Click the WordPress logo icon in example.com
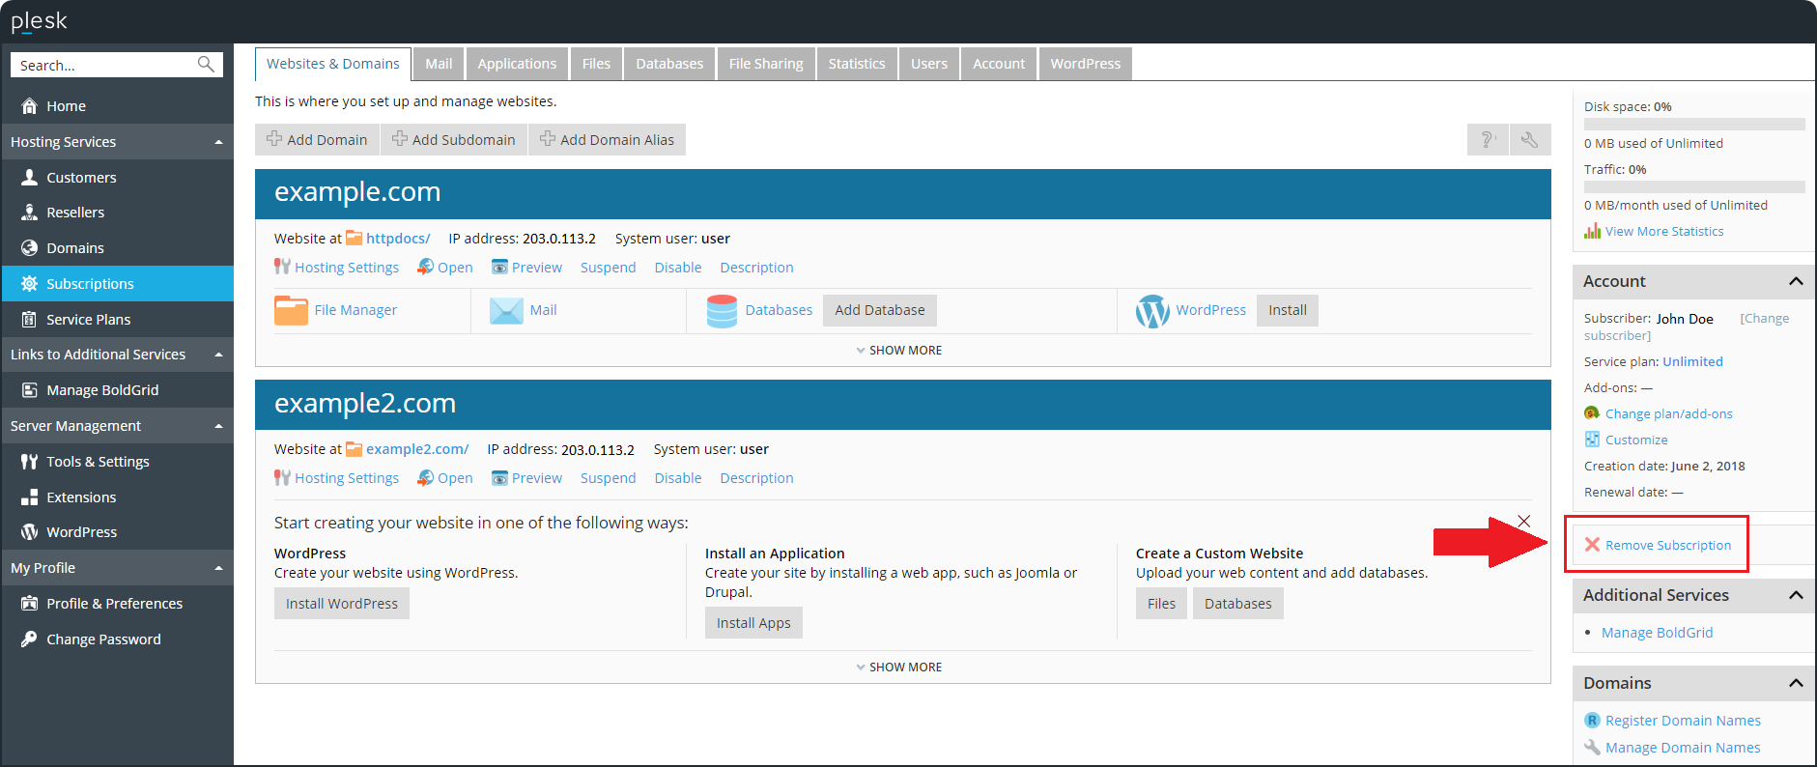The width and height of the screenshot is (1817, 767). click(1152, 310)
